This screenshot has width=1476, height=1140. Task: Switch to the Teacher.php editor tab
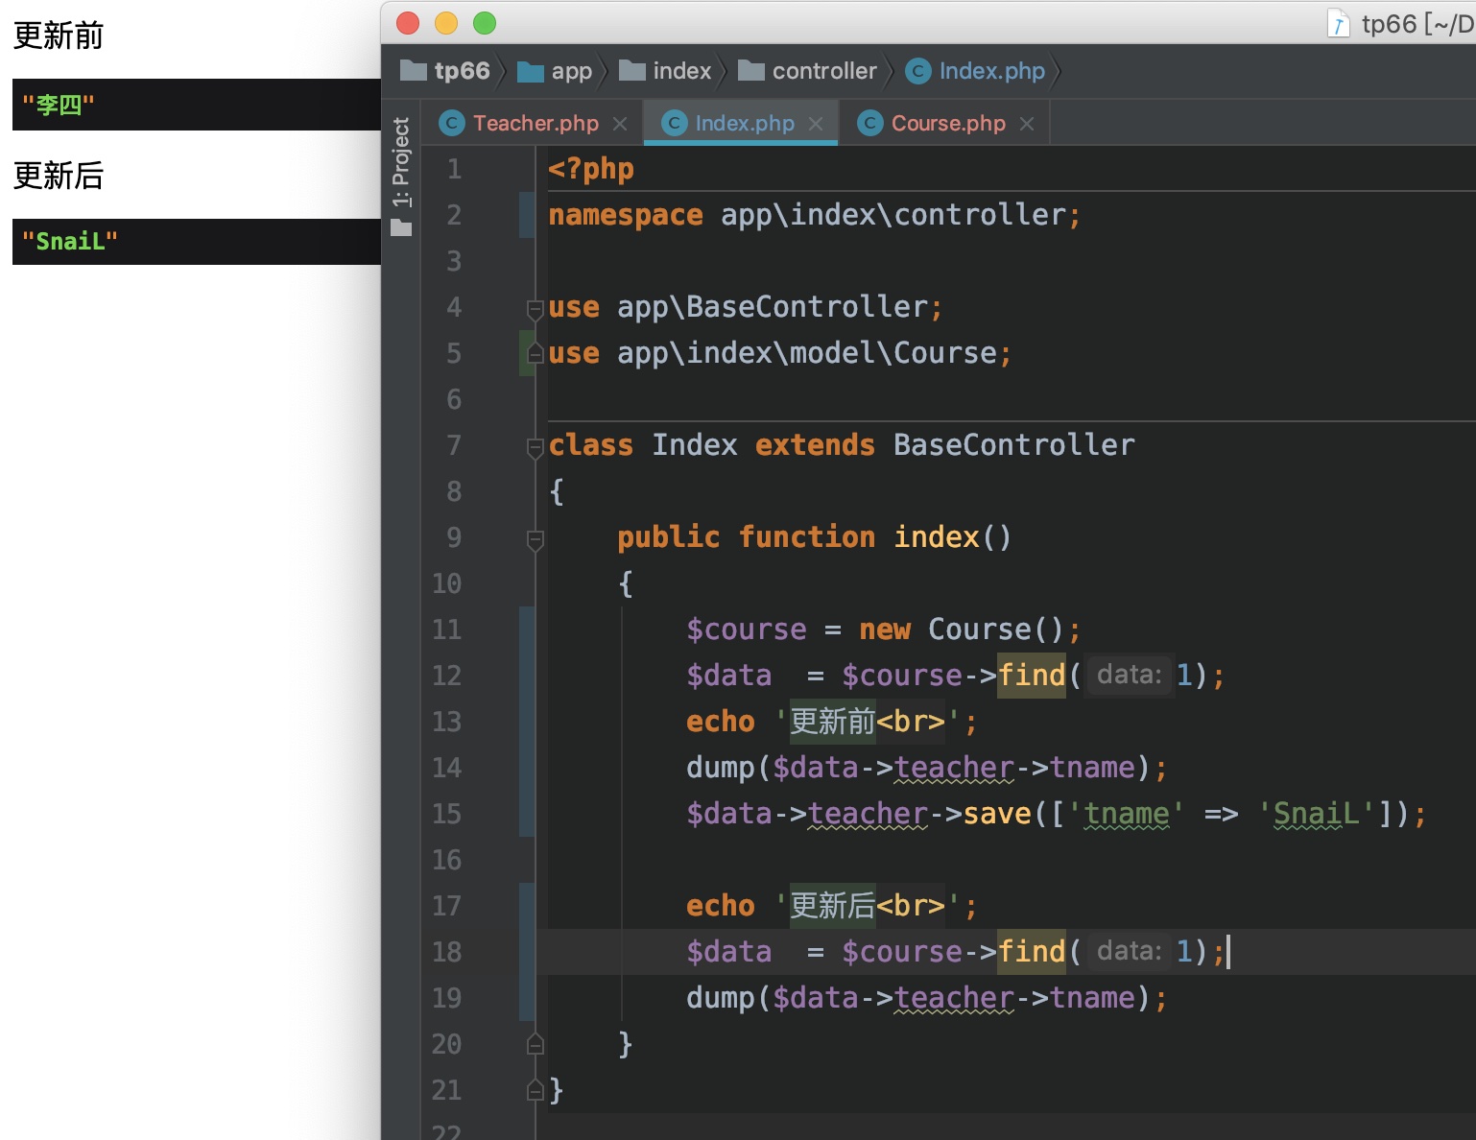(x=536, y=124)
